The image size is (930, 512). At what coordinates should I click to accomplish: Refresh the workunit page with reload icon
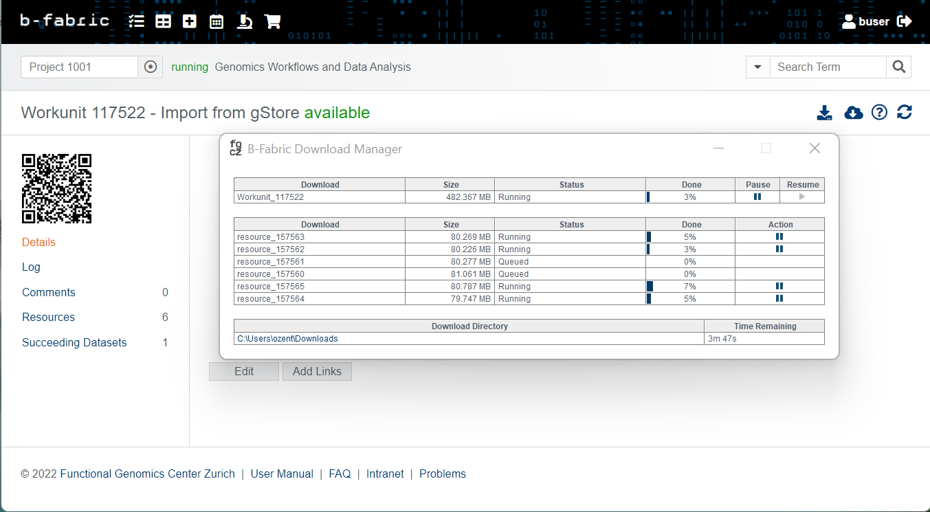[905, 112]
